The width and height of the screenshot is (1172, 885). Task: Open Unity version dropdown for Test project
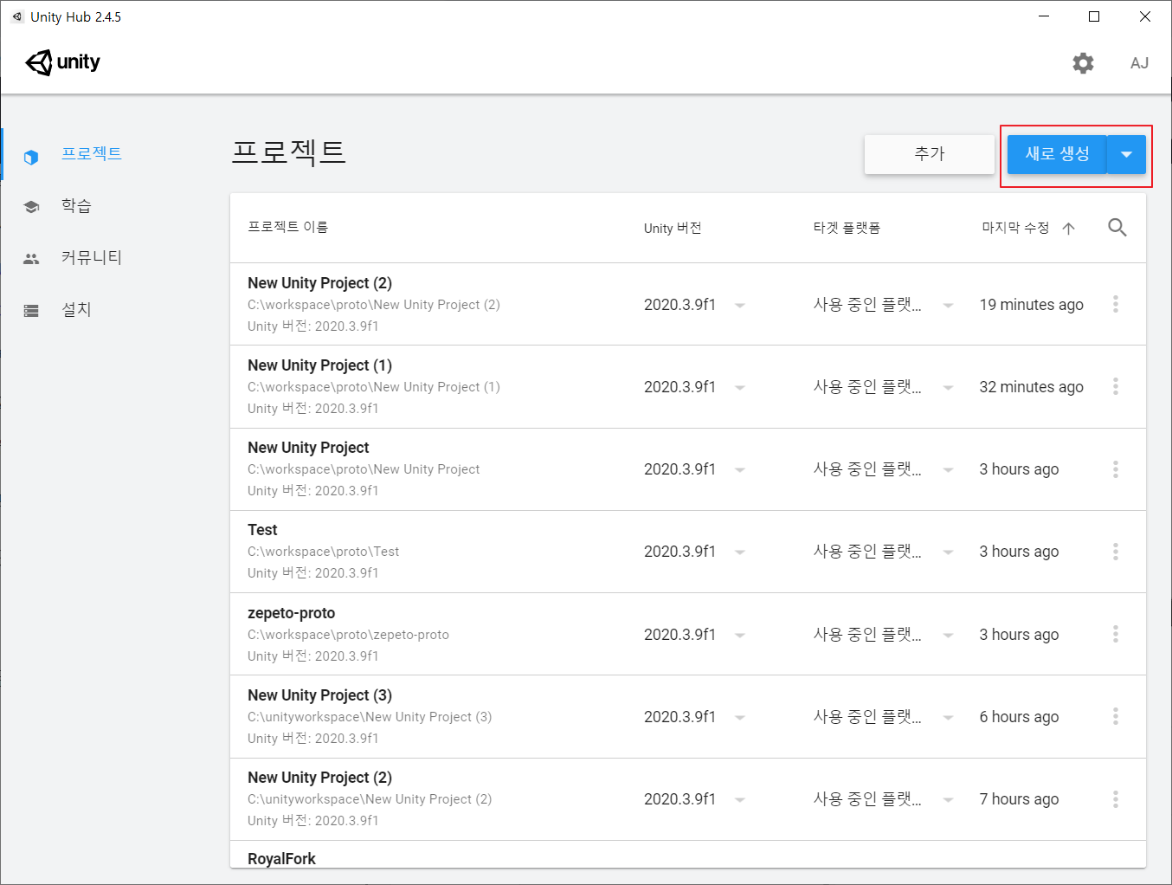pyautogui.click(x=740, y=552)
